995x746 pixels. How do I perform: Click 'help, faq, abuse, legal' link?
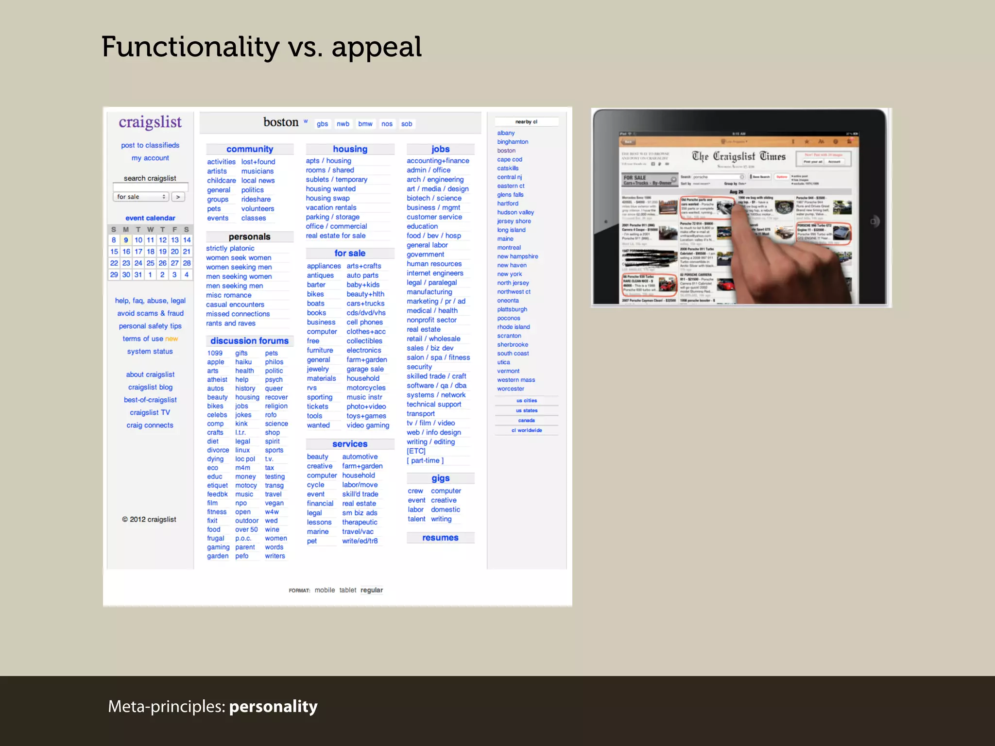pyautogui.click(x=150, y=301)
